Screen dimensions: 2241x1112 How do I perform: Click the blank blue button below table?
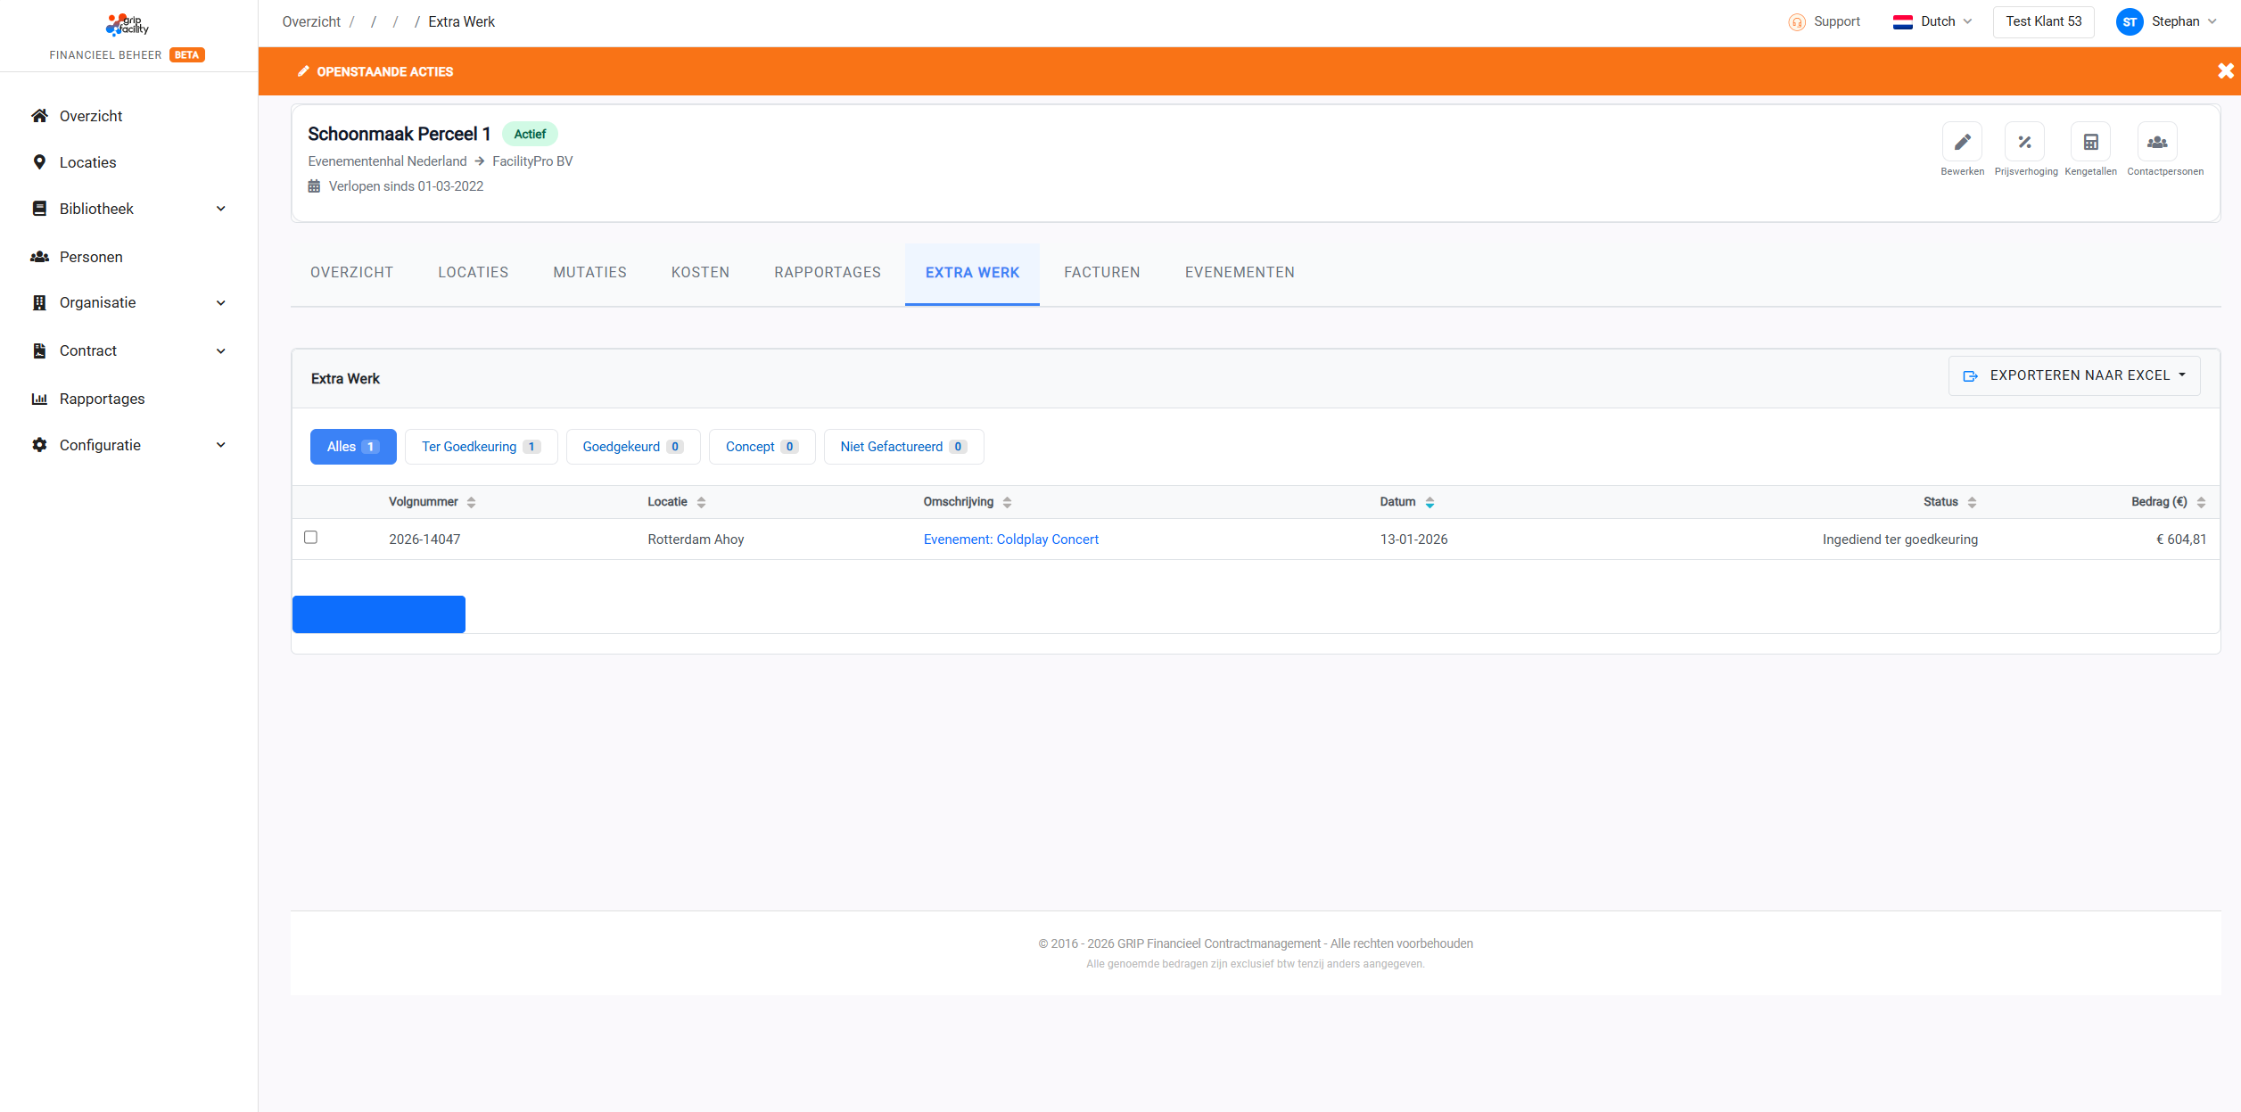[379, 614]
